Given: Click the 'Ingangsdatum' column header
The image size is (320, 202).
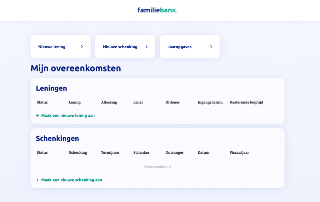Looking at the screenshot, I should pos(210,102).
